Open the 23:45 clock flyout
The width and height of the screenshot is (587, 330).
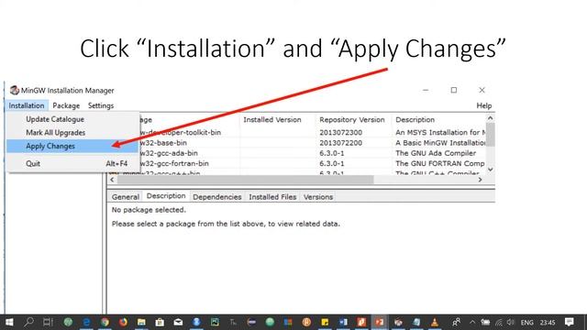coord(548,323)
